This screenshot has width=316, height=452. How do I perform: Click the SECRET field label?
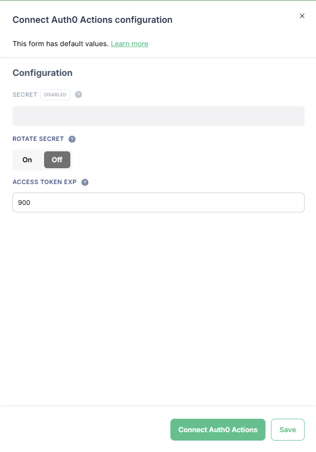25,95
